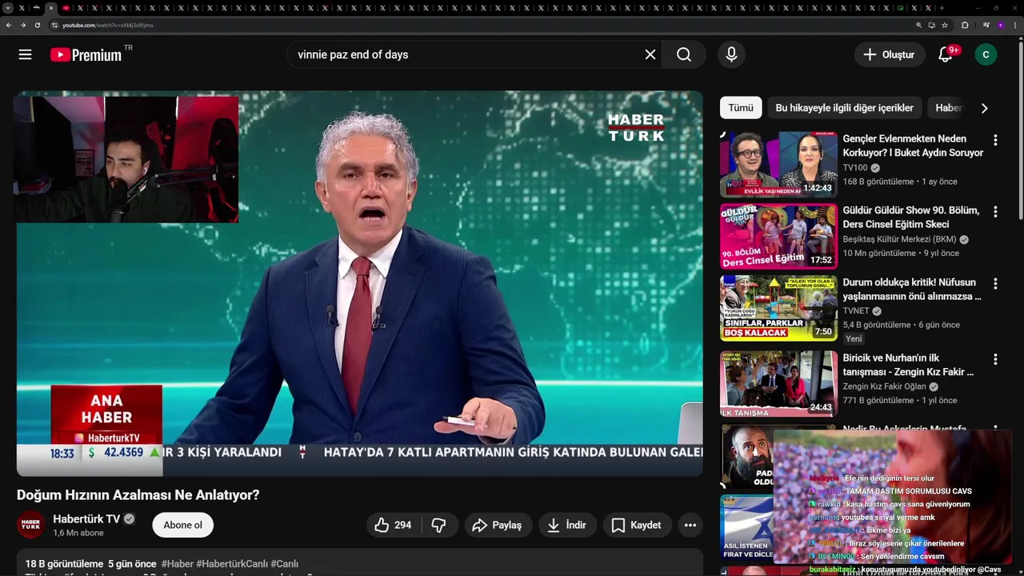Viewport: 1024px width, 576px height.
Task: Clear the search box text
Action: click(x=650, y=54)
